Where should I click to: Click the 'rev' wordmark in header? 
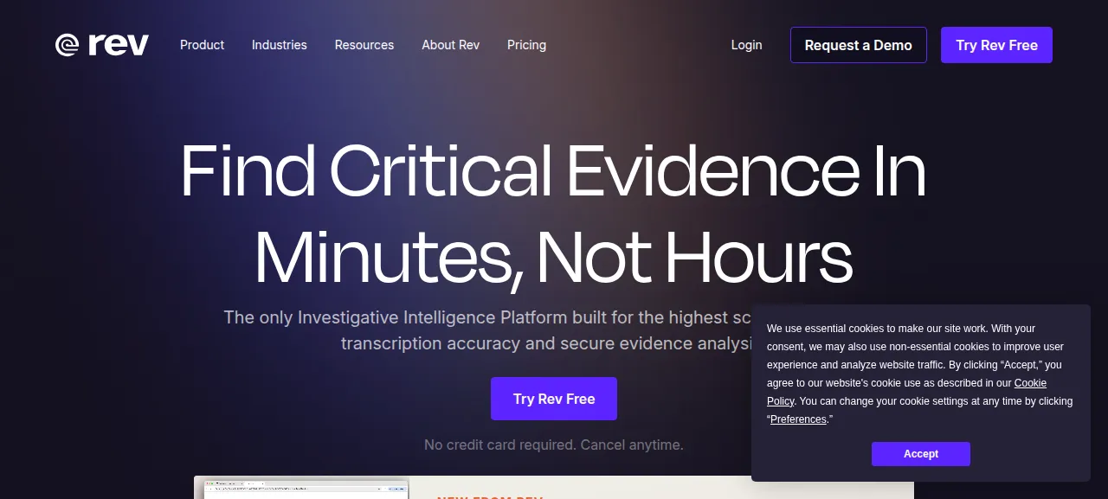pyautogui.click(x=119, y=44)
